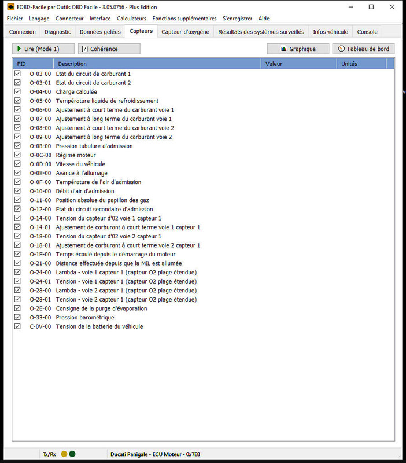
Task: Uncheck Etat du circuit de carburant 1
Action: tap(17, 74)
